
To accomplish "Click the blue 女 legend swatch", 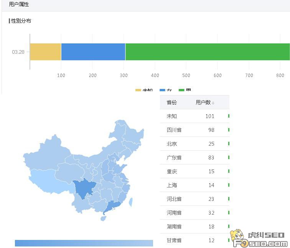I will click(162, 90).
